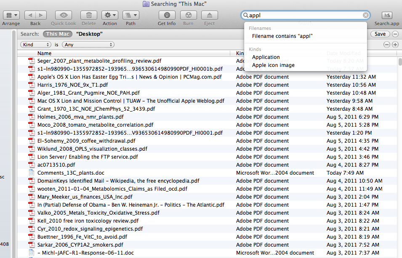Launch the Search.app toolbar icon
The width and height of the screenshot is (402, 258).
tap(387, 16)
